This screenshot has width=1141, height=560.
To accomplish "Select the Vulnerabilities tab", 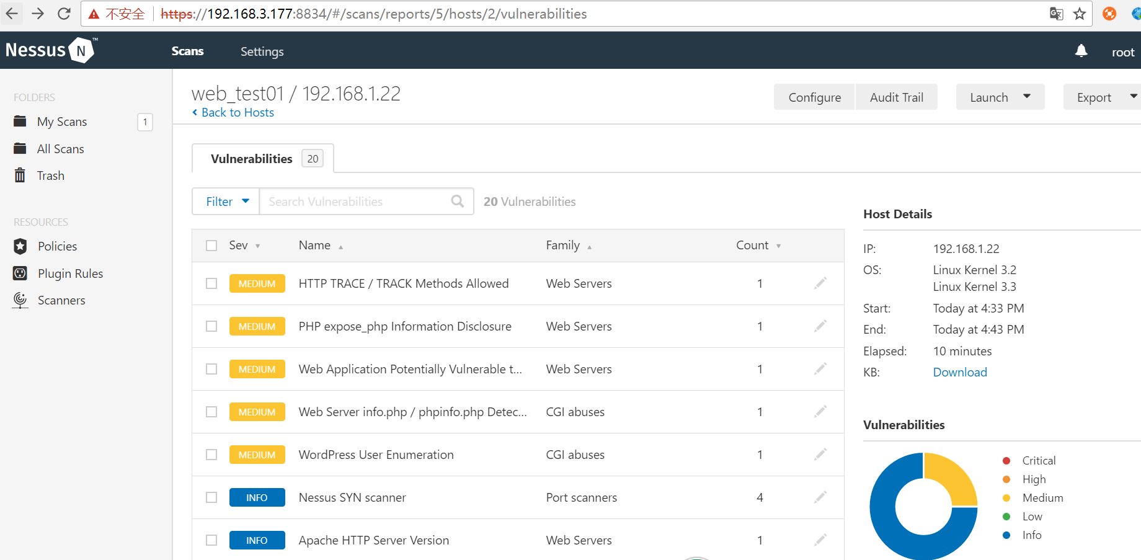I will click(x=263, y=159).
